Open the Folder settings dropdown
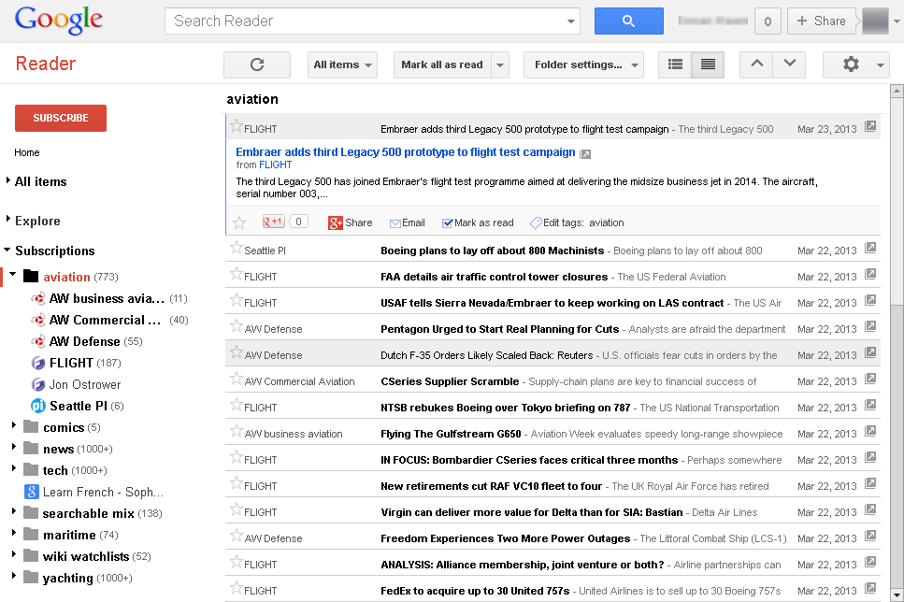 [583, 64]
